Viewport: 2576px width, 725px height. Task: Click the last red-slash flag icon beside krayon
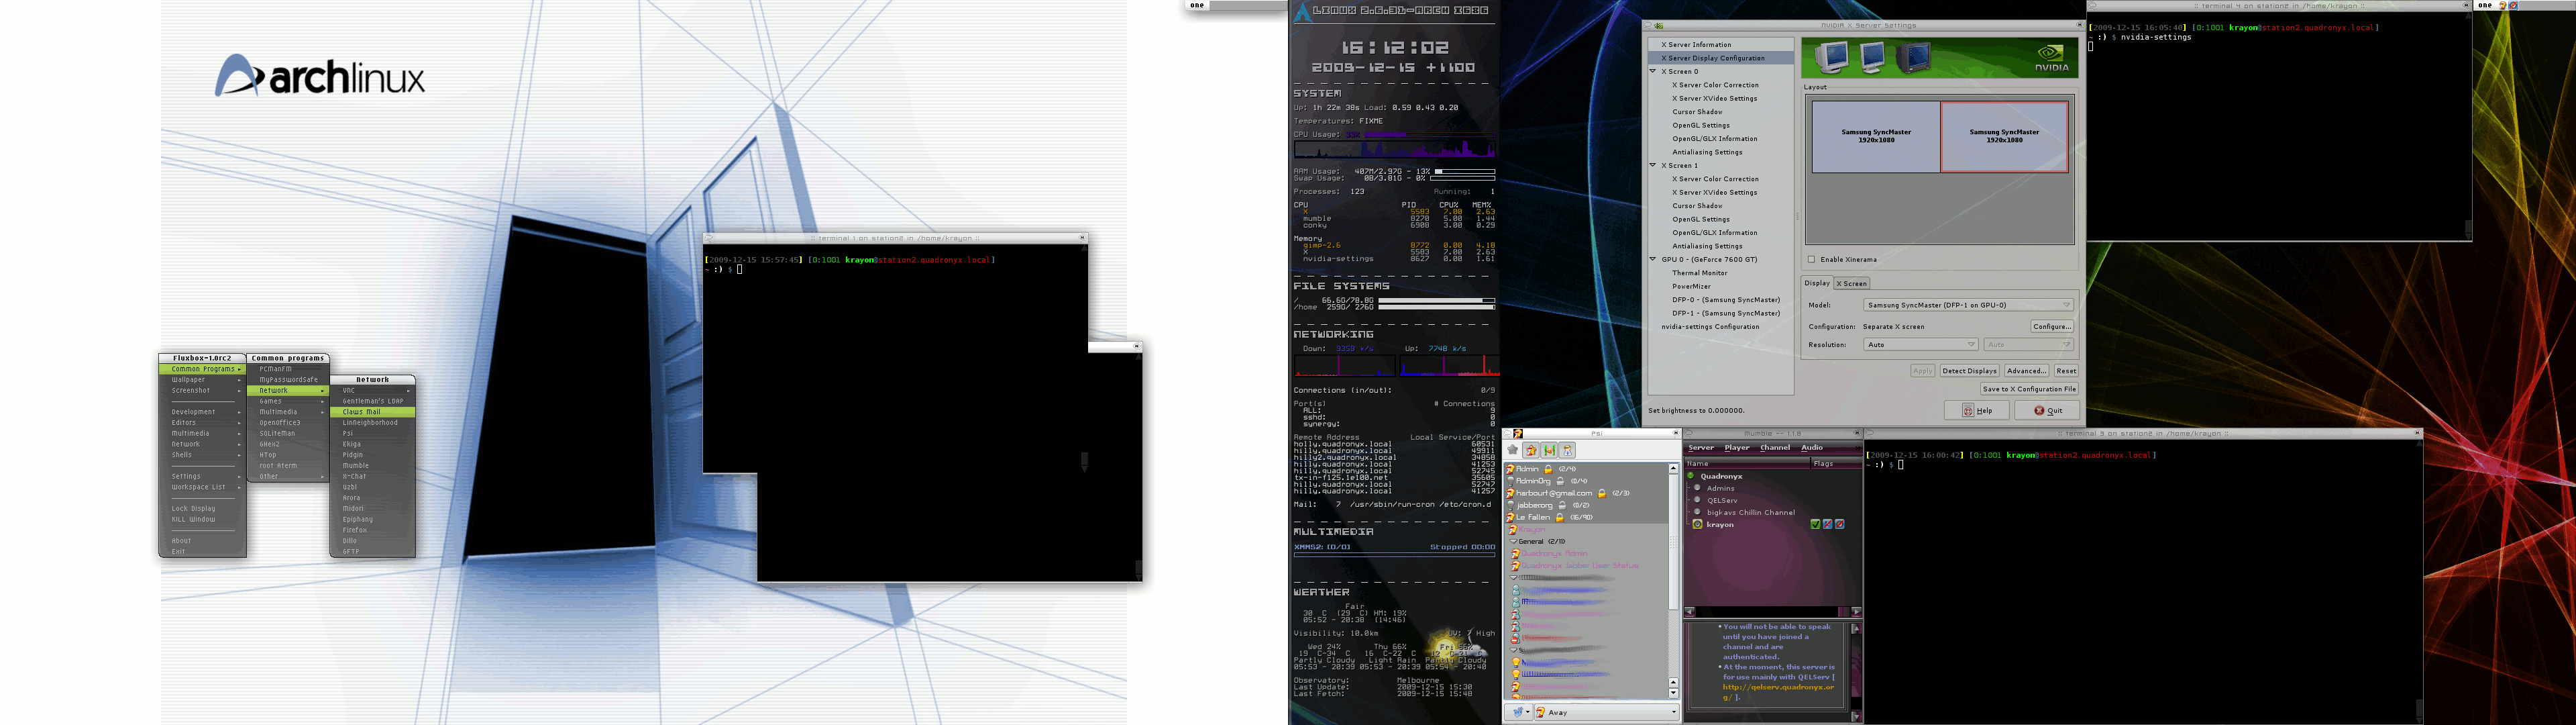point(1839,525)
